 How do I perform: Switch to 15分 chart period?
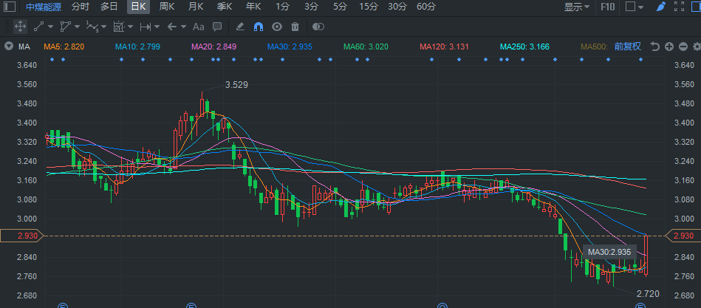(369, 7)
